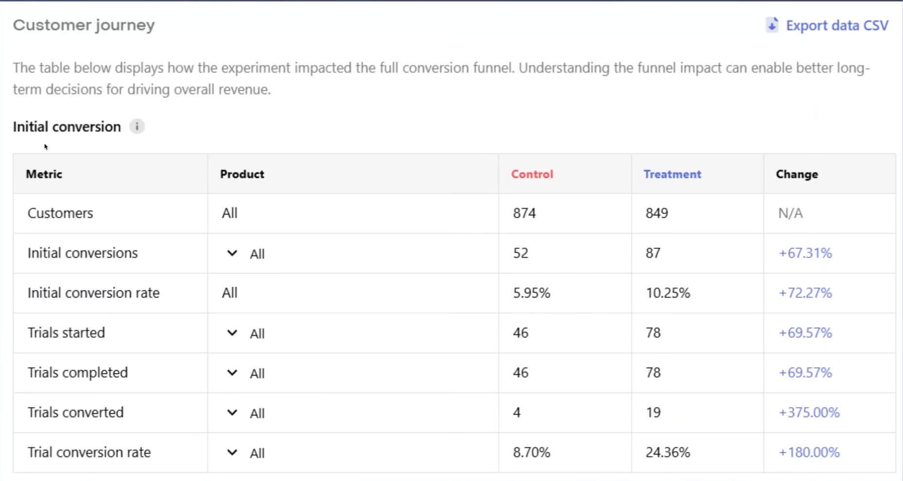Viewport: 903px width, 481px height.
Task: Click the Customers metric row label
Action: [x=60, y=213]
